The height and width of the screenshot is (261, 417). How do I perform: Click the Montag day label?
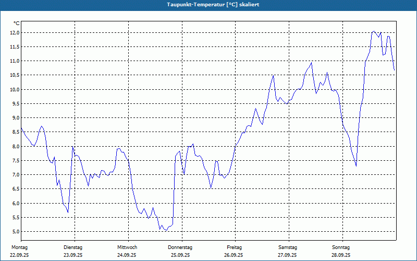tap(19, 247)
